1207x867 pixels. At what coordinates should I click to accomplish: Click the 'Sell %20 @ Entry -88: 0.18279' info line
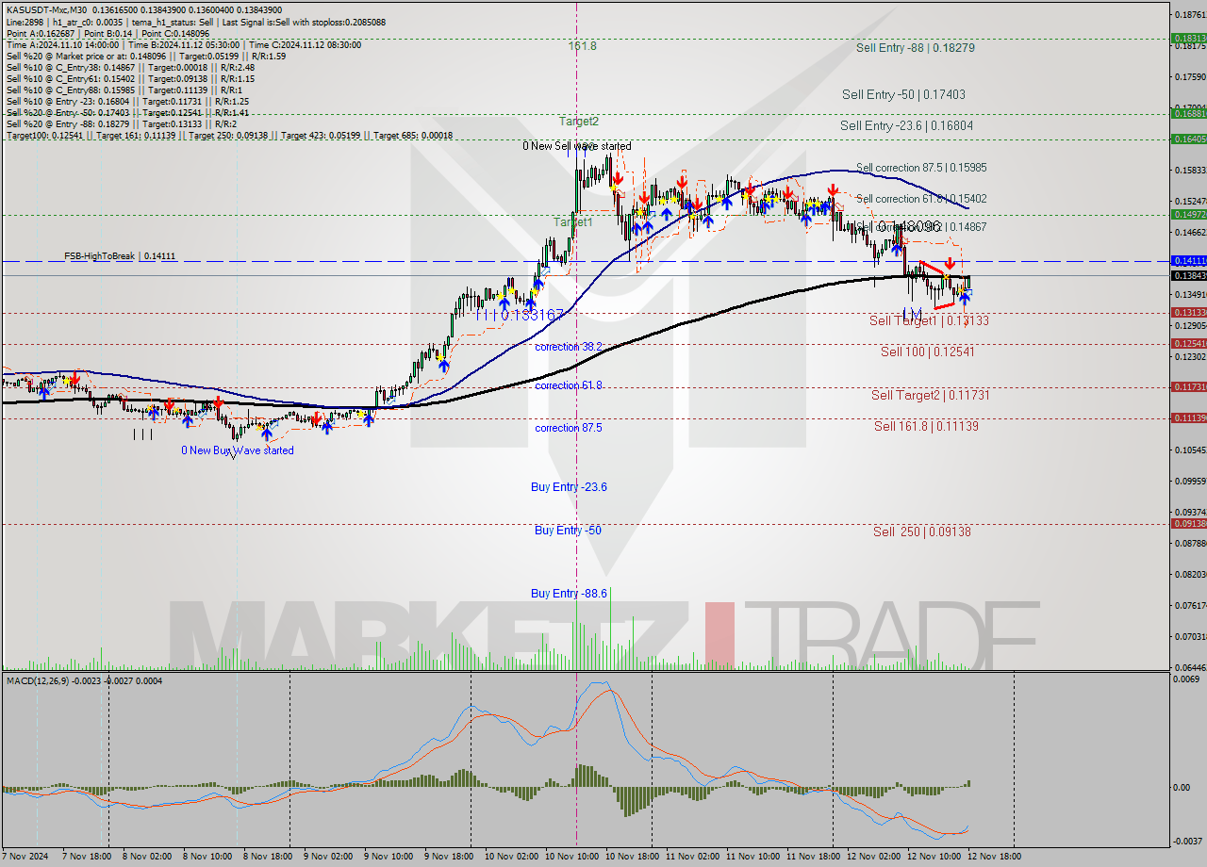pos(121,124)
